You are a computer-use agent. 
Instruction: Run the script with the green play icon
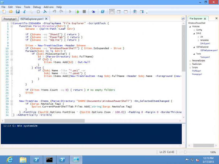point(70,12)
